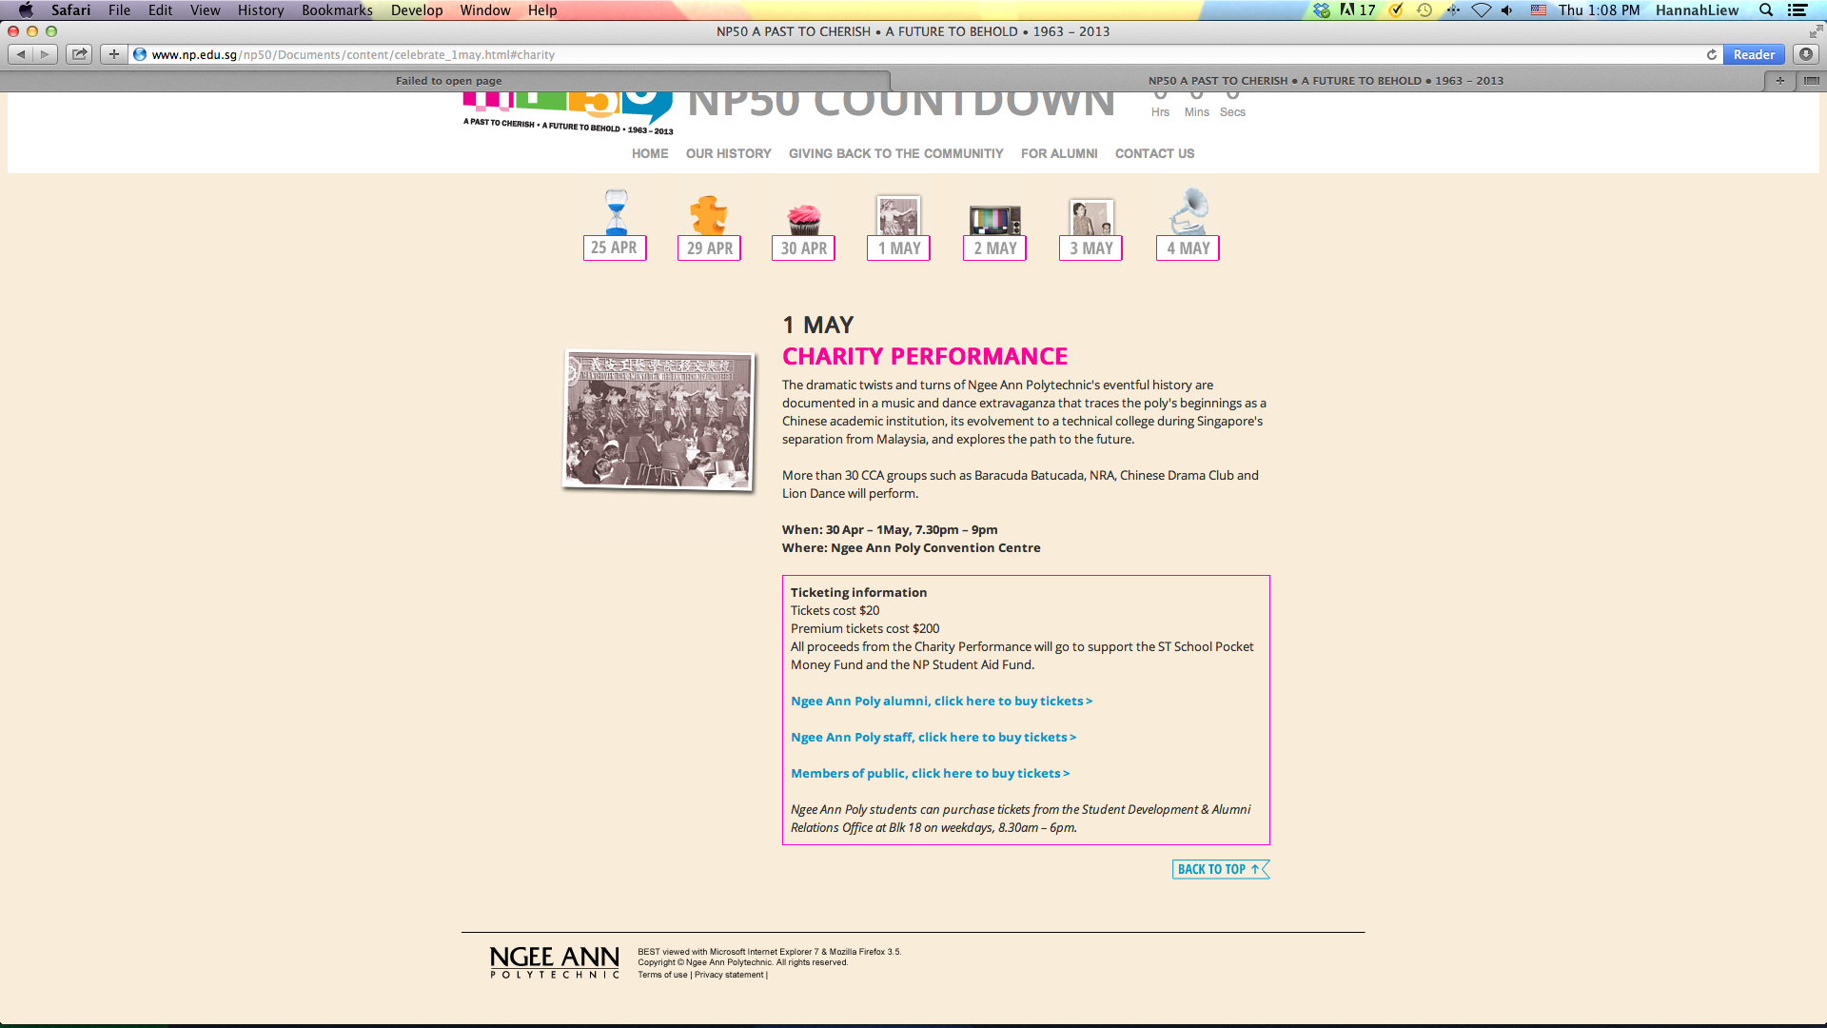Screen dimensions: 1827x1028
Task: Open Spotlight search magnifier icon
Action: [1766, 10]
